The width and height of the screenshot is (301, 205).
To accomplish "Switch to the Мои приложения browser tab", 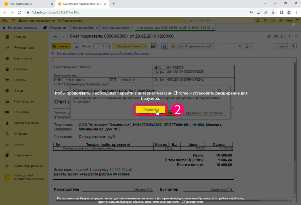I will [29, 4].
